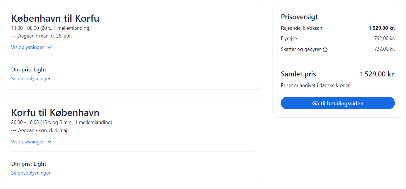Select the Korfu til København heading
This screenshot has height=189, width=406.
[55, 113]
